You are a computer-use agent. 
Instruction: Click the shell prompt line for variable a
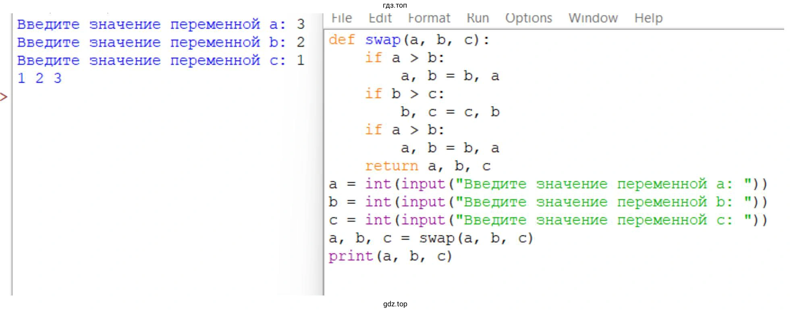click(160, 24)
